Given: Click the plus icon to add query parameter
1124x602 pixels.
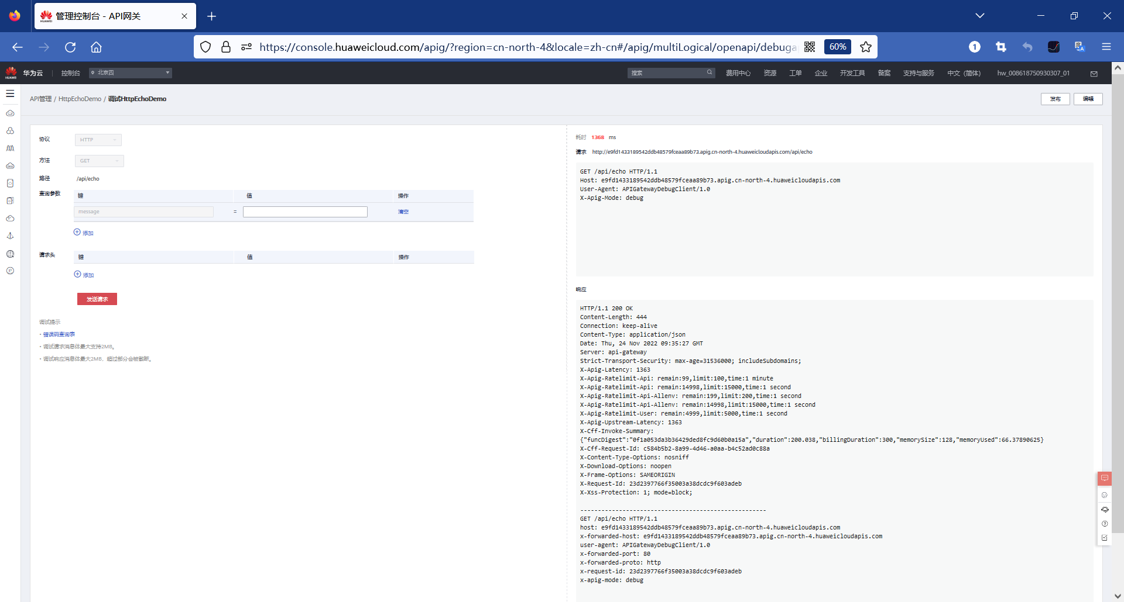Looking at the screenshot, I should [77, 232].
